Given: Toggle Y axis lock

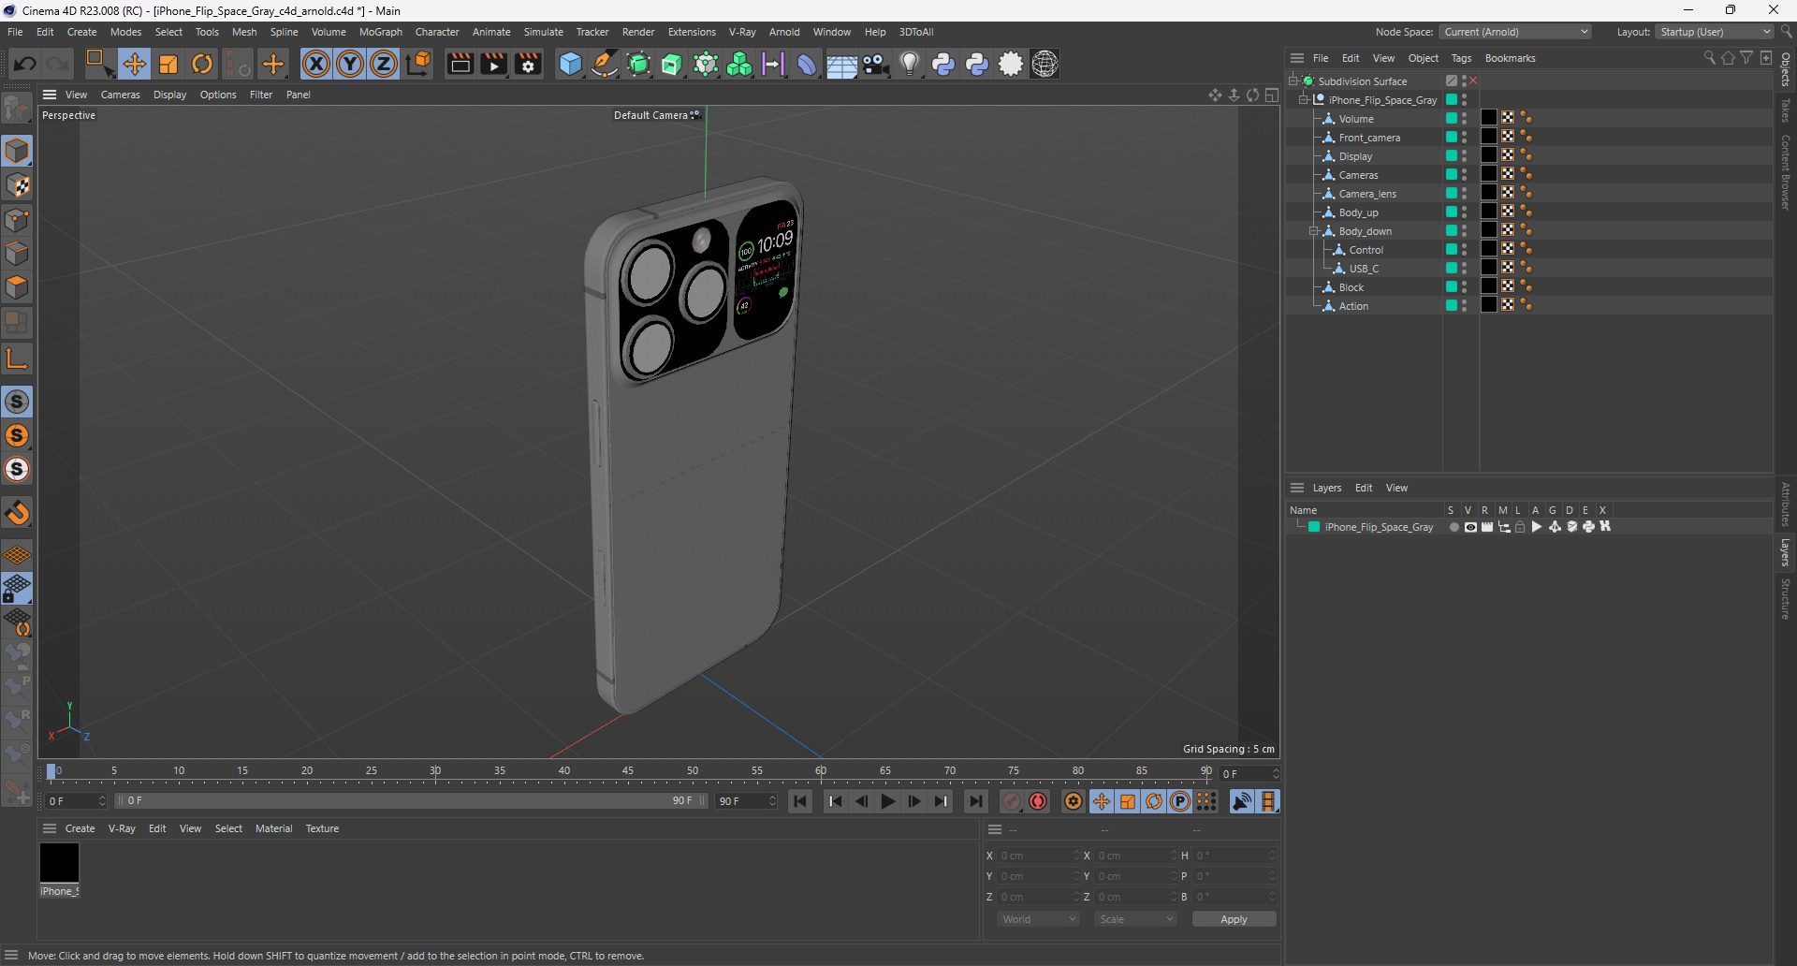Looking at the screenshot, I should click(350, 64).
